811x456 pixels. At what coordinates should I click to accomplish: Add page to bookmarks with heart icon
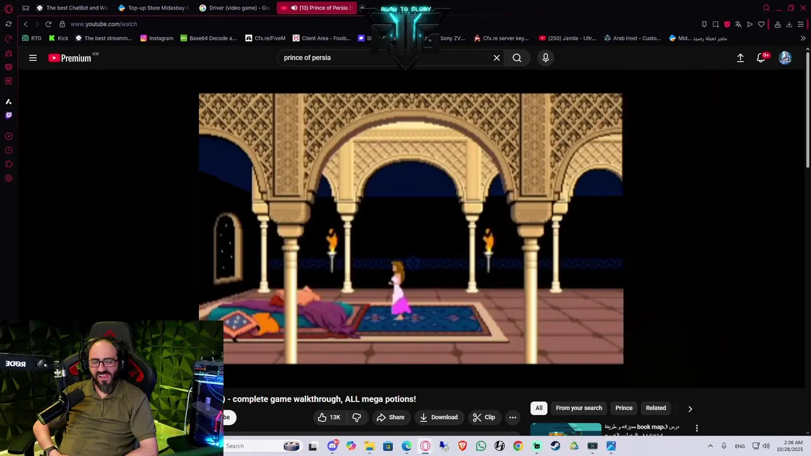click(761, 24)
